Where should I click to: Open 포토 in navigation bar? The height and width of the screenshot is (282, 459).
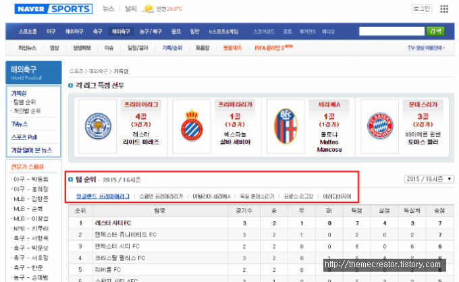288,31
